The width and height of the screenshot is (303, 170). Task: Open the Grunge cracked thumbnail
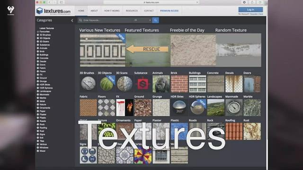coord(161,108)
